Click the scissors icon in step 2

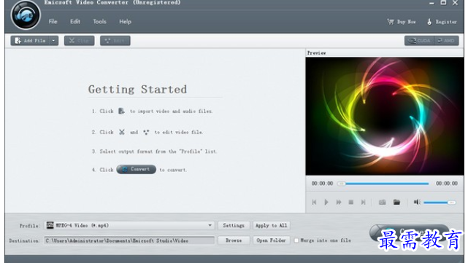[121, 132]
